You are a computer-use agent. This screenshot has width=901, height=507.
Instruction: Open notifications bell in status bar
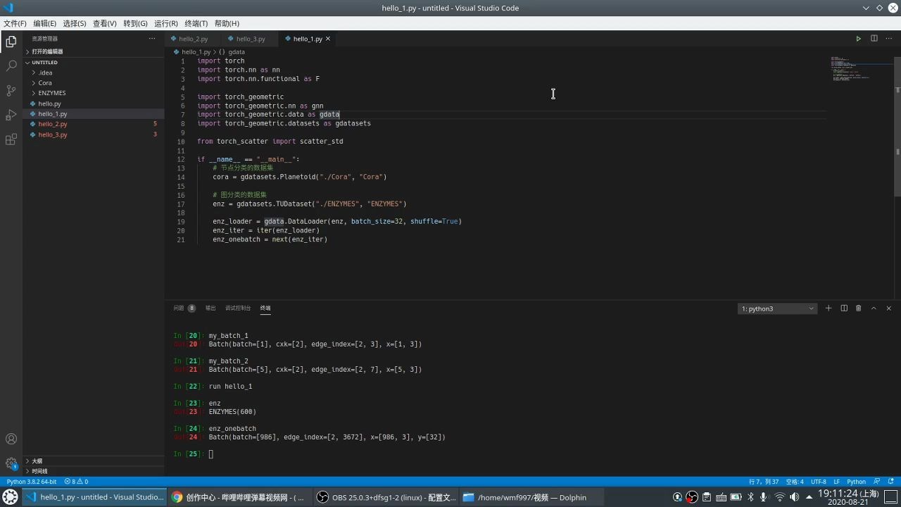pyautogui.click(x=890, y=482)
